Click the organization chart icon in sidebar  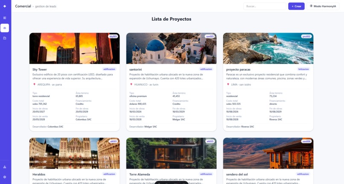tap(5, 167)
